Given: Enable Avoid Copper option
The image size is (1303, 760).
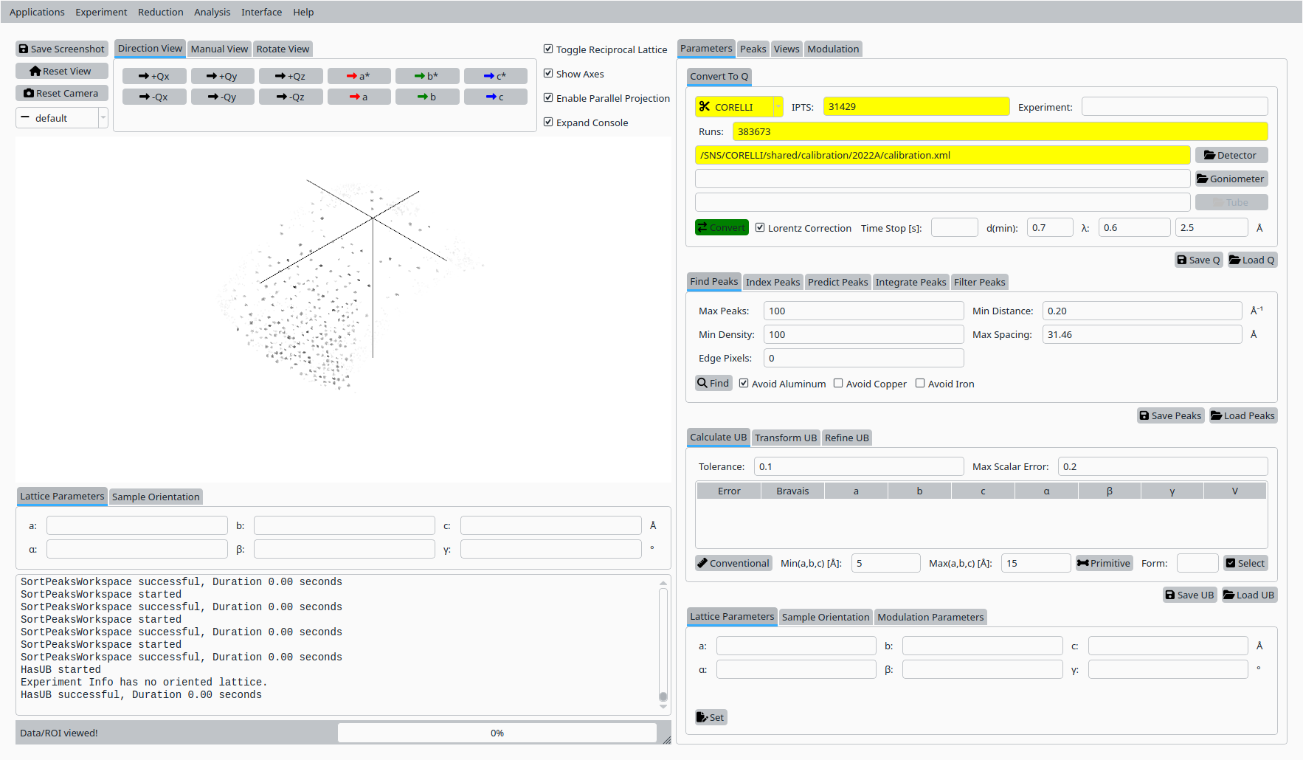Looking at the screenshot, I should click(x=838, y=384).
